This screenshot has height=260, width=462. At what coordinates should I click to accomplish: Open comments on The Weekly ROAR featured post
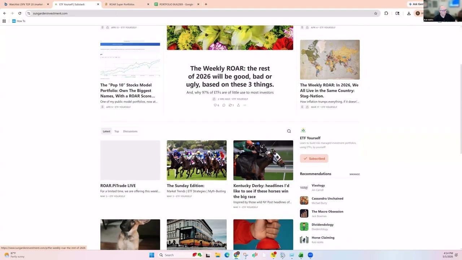click(x=224, y=105)
